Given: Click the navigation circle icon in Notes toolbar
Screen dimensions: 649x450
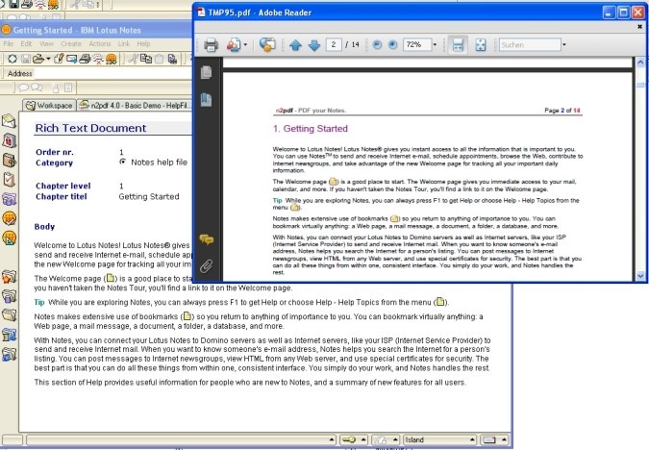Looking at the screenshot, I should (x=12, y=59).
